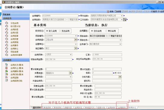Click the 合同终止/撤消 operation icon
The height and width of the screenshot is (110, 164).
(7, 68)
